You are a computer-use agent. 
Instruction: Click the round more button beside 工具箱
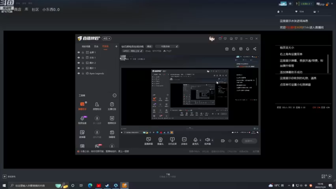(x=115, y=95)
